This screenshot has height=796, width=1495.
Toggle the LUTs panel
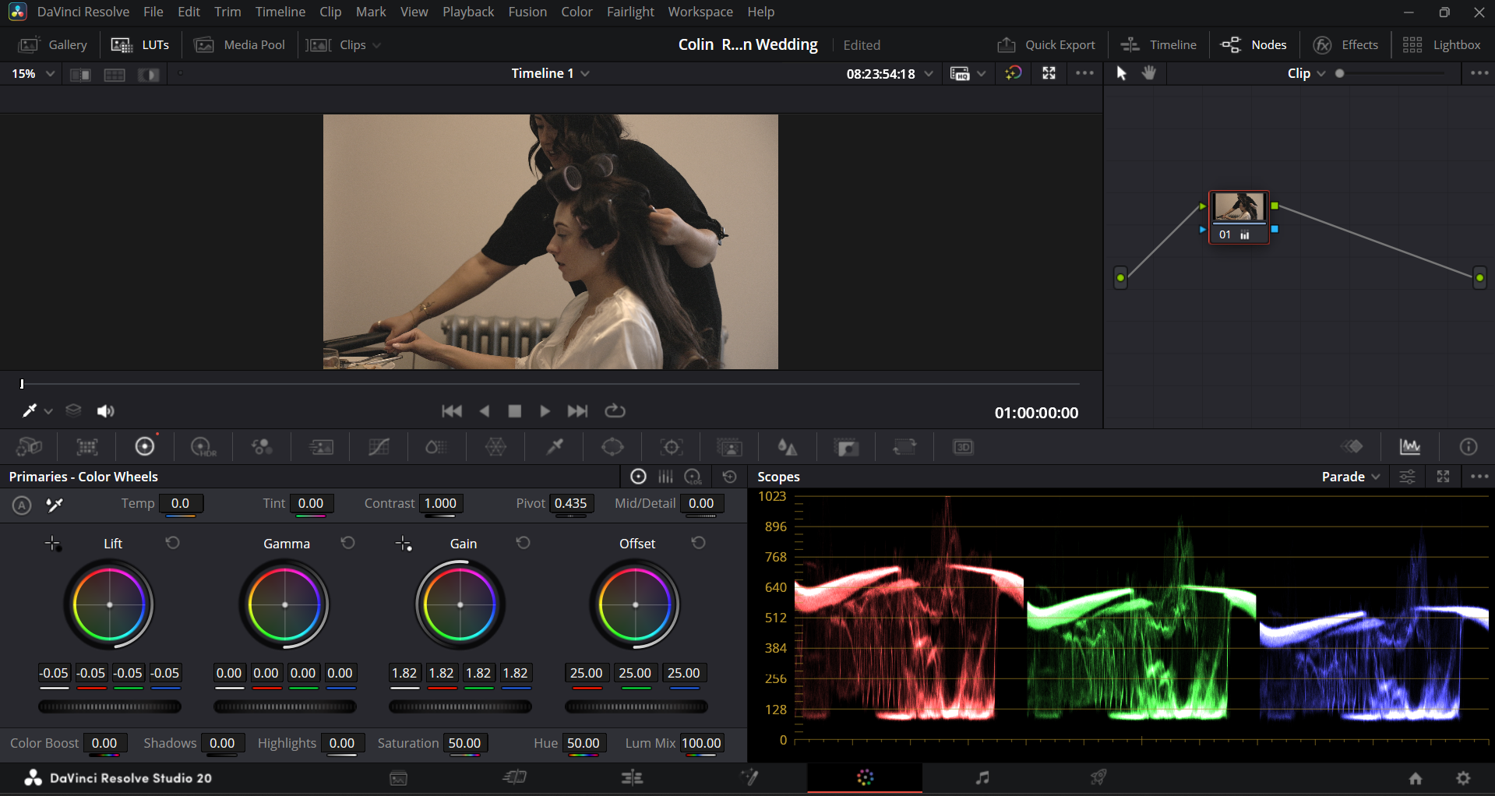click(x=140, y=45)
